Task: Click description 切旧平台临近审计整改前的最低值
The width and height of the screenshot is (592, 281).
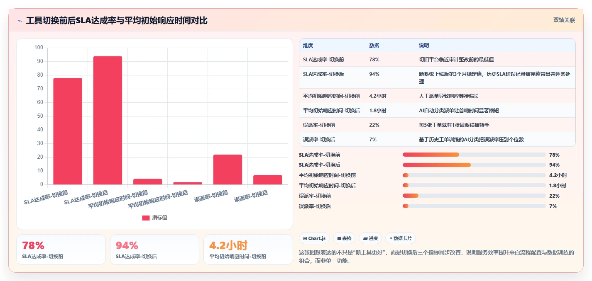Action: (x=456, y=59)
